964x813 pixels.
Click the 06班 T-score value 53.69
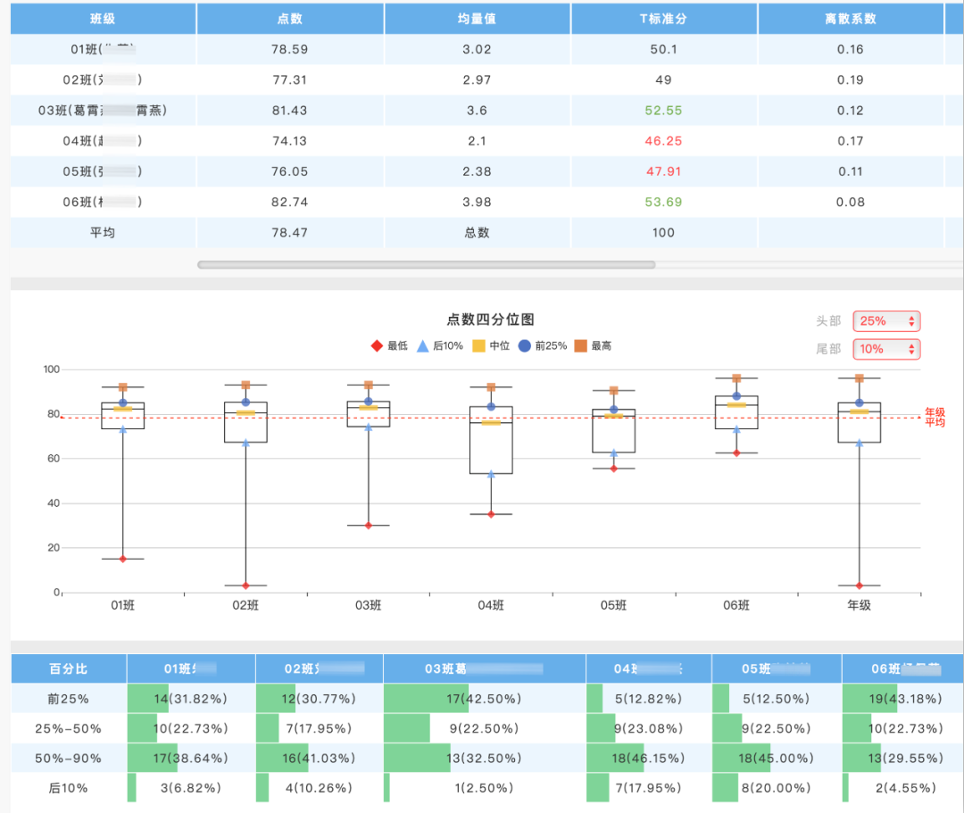coord(663,203)
